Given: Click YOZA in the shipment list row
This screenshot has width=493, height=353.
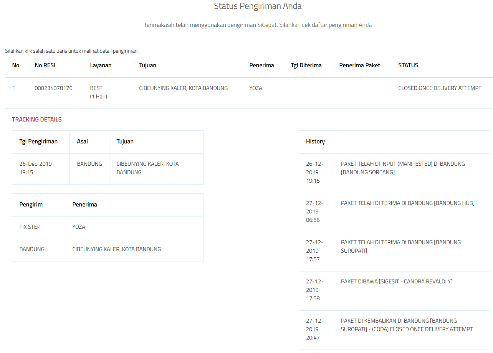Looking at the screenshot, I should 256,88.
